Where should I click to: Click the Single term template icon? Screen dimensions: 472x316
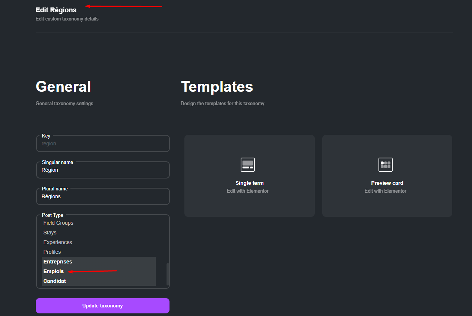[247, 164]
